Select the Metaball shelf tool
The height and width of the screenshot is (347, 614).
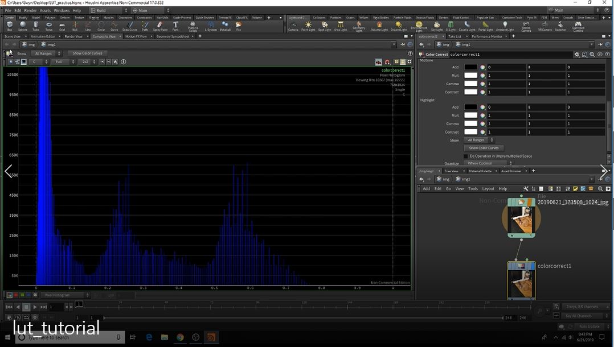pos(227,26)
